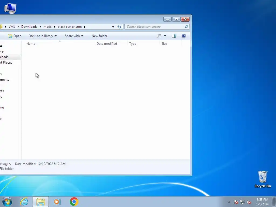Screen dimensions: 276x207
Task: Sort by the Date modified column
Action: point(111,44)
